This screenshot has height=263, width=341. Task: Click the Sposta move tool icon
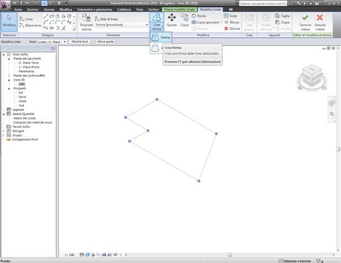point(172,18)
